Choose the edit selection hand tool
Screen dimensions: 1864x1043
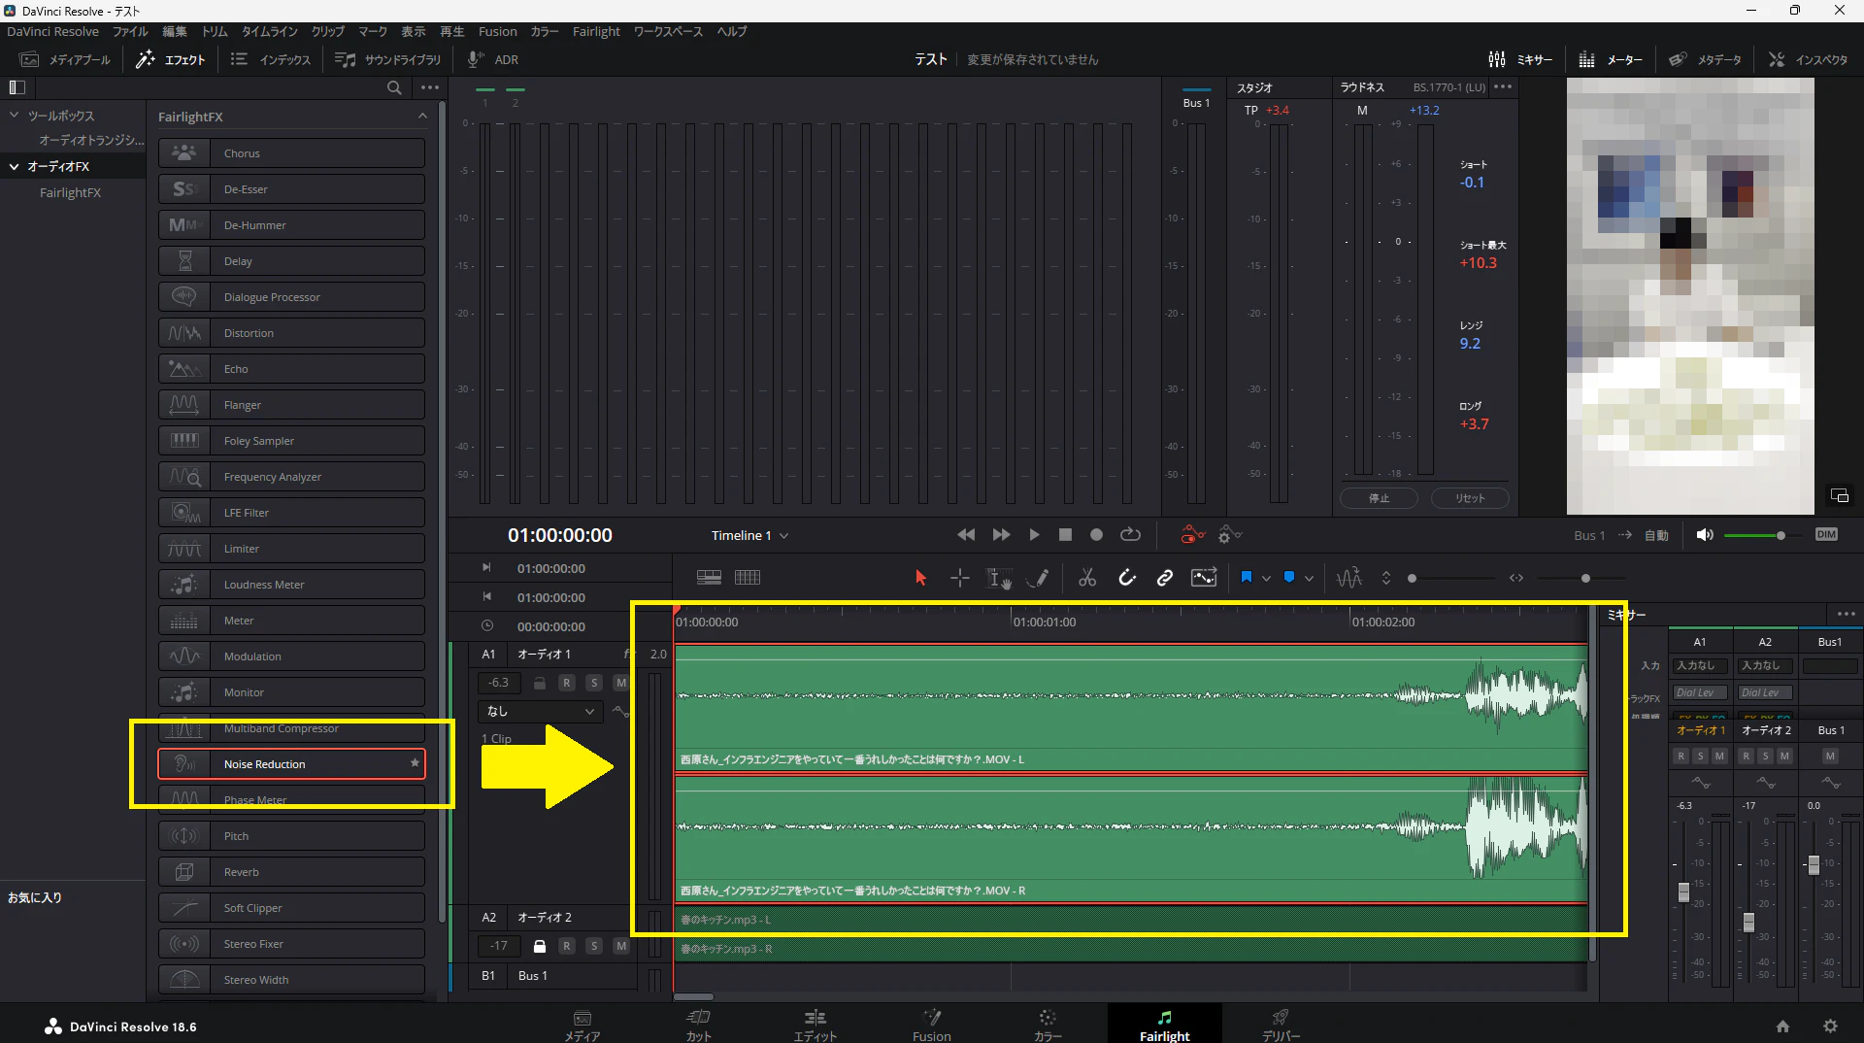click(x=999, y=579)
